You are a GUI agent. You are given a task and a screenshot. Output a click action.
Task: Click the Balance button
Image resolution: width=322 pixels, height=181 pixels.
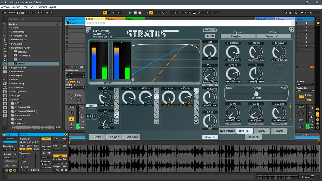(x=253, y=137)
